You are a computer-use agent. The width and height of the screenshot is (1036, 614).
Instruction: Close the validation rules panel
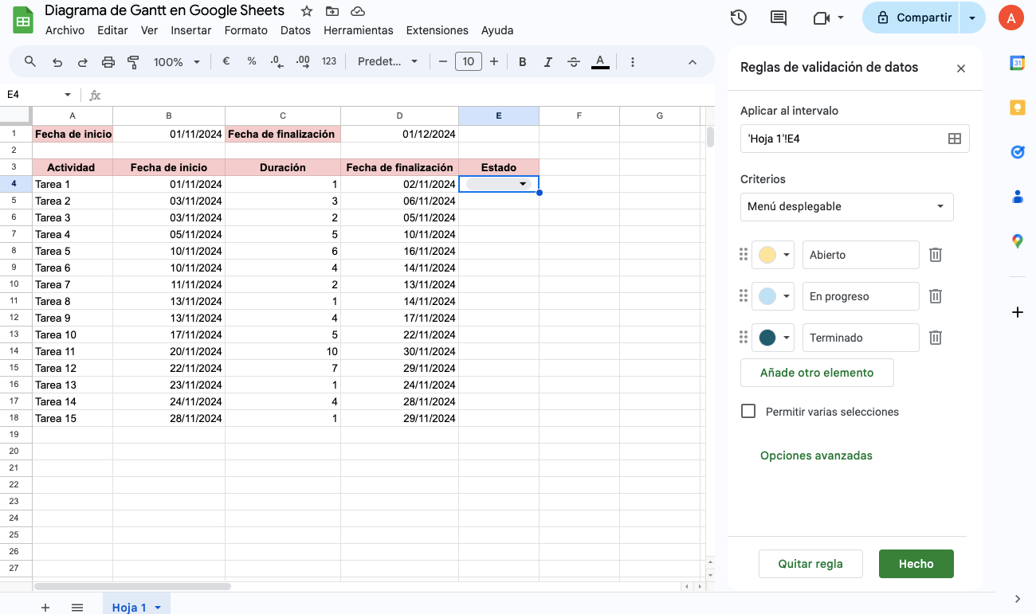tap(961, 68)
